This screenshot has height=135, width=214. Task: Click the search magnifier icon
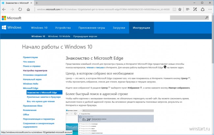(x=207, y=17)
